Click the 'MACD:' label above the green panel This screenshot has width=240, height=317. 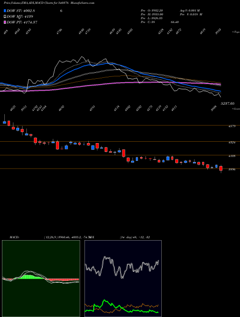14,237
